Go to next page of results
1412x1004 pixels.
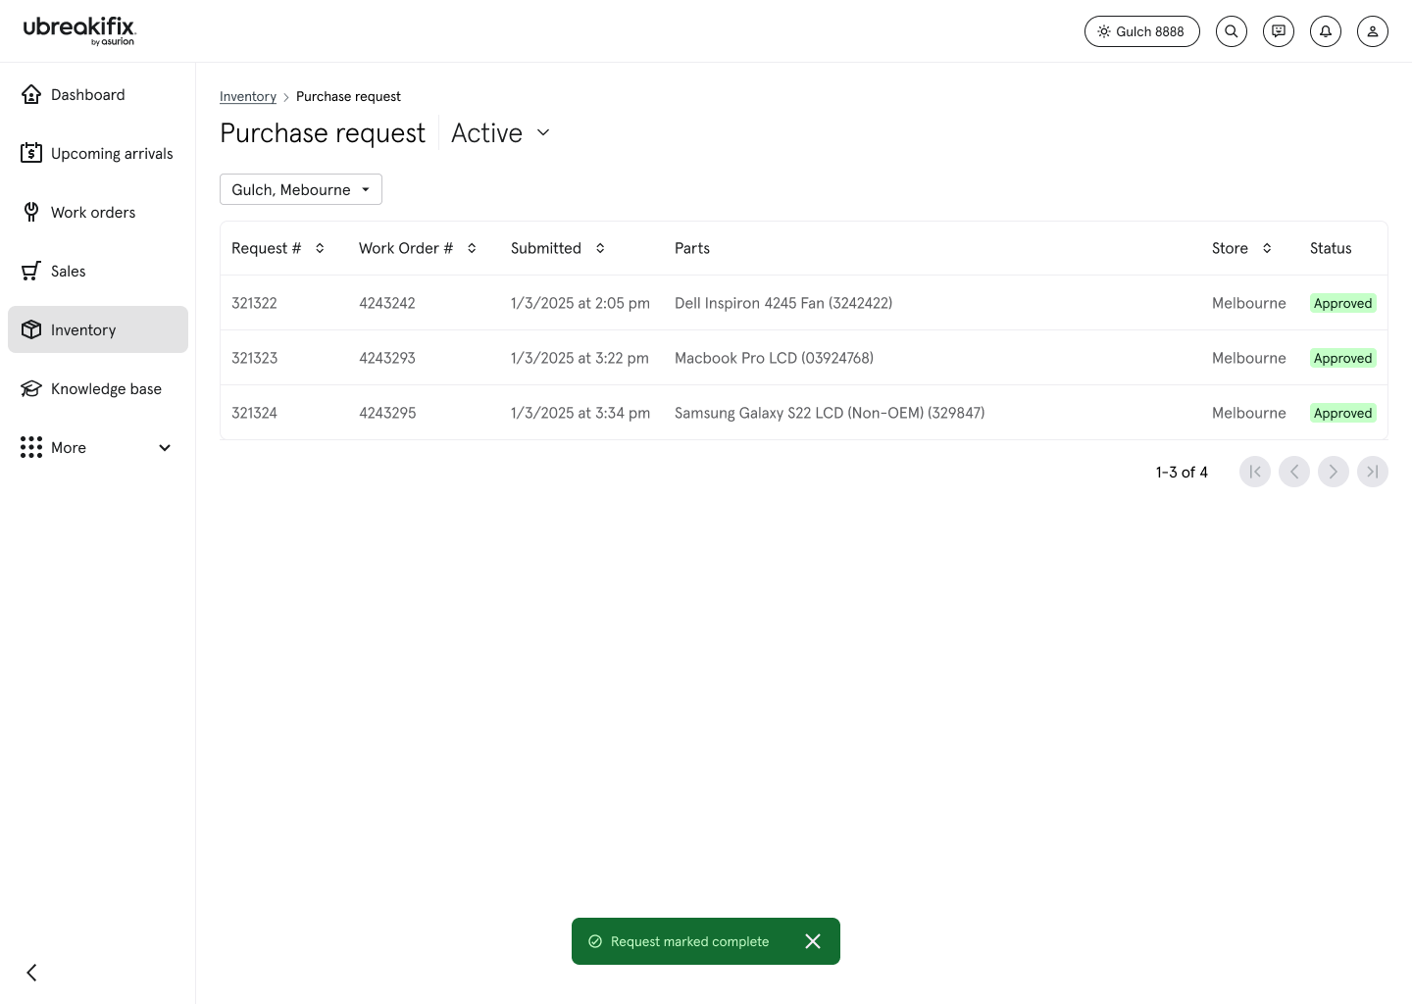(1334, 472)
